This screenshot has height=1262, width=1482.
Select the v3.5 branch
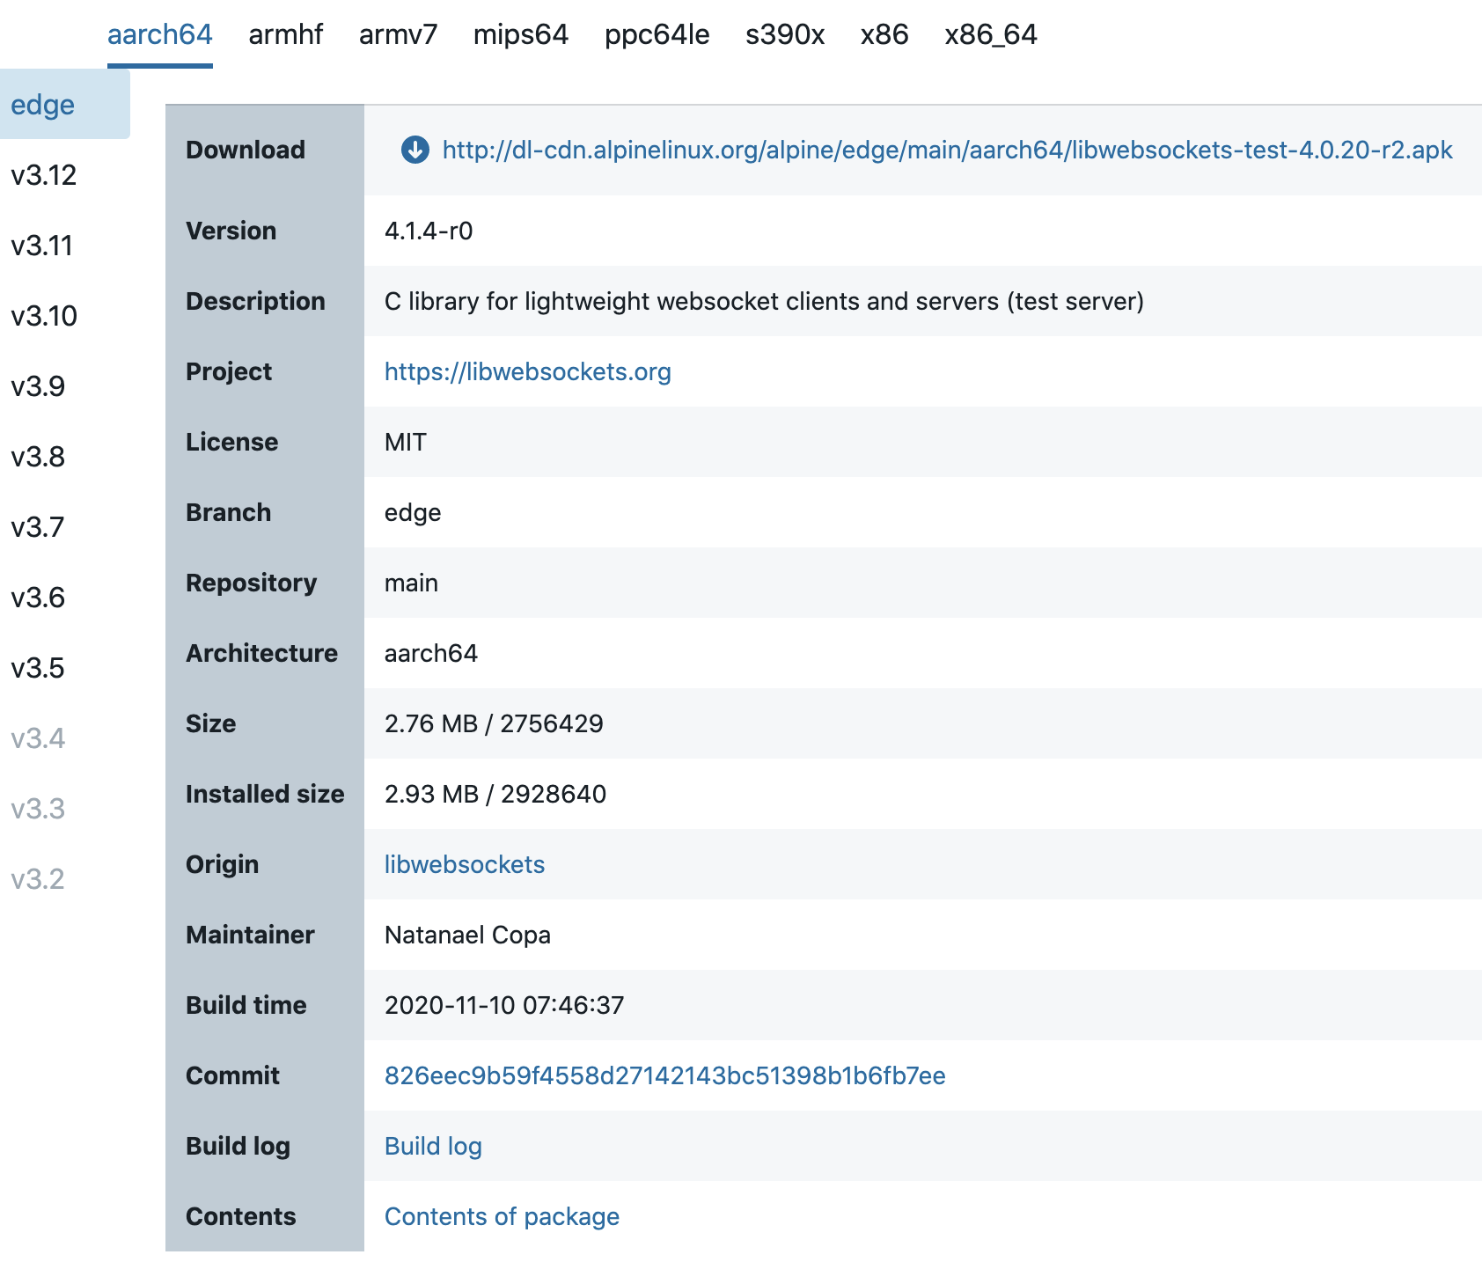pos(38,668)
